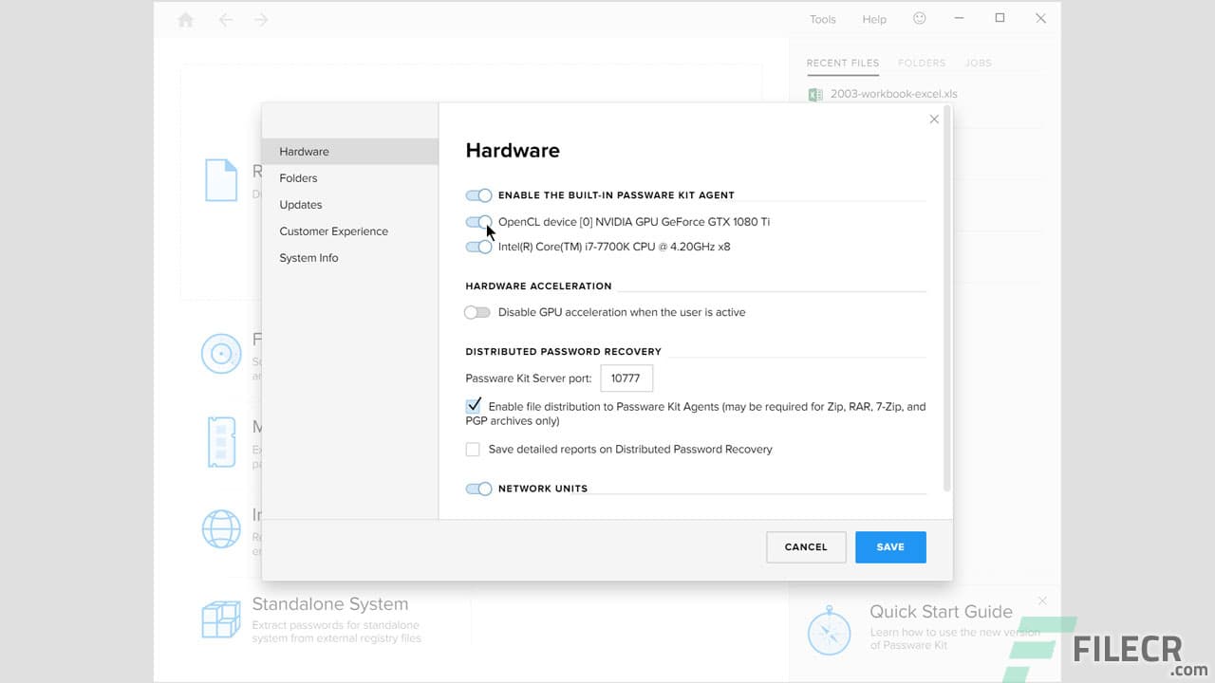Click the home icon in the toolbar
The width and height of the screenshot is (1215, 683).
tap(185, 19)
